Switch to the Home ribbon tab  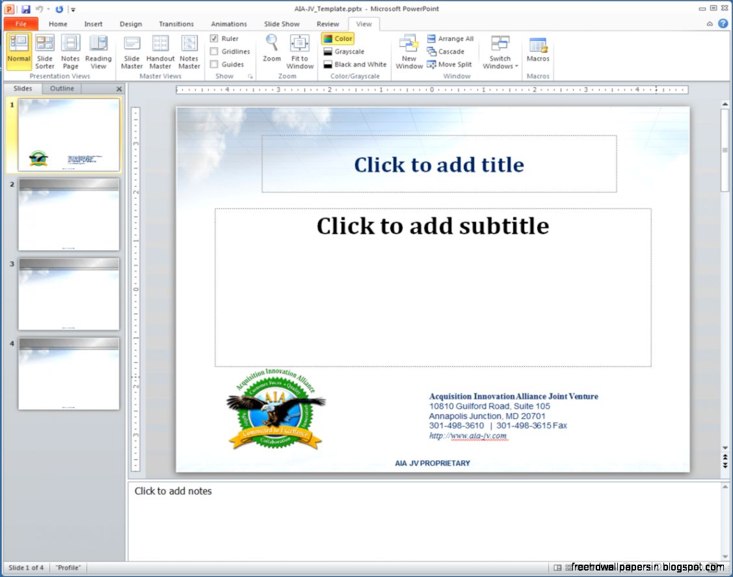pos(57,24)
